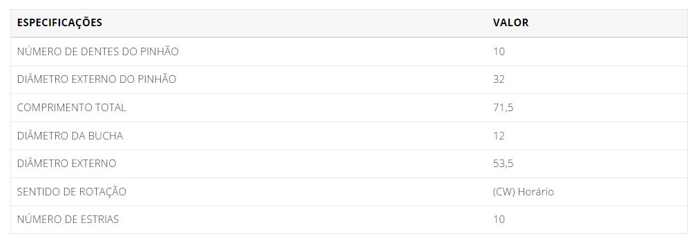Select the DIÂMETRO EXTERNO row label
Viewport: 699px width, 252px height.
click(x=66, y=164)
